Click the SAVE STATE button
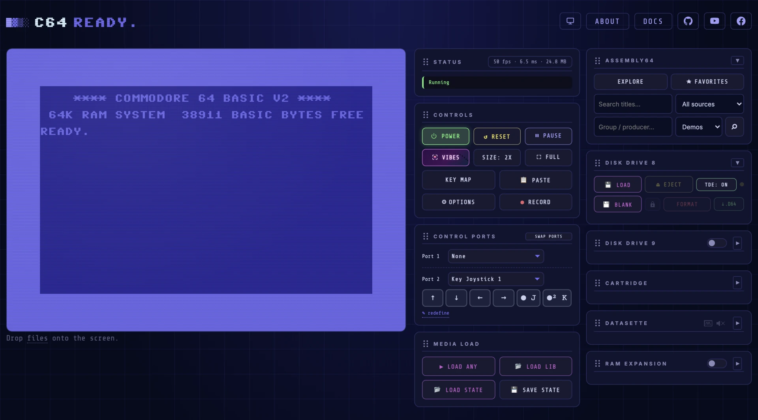Viewport: 758px width, 420px height. pyautogui.click(x=536, y=390)
